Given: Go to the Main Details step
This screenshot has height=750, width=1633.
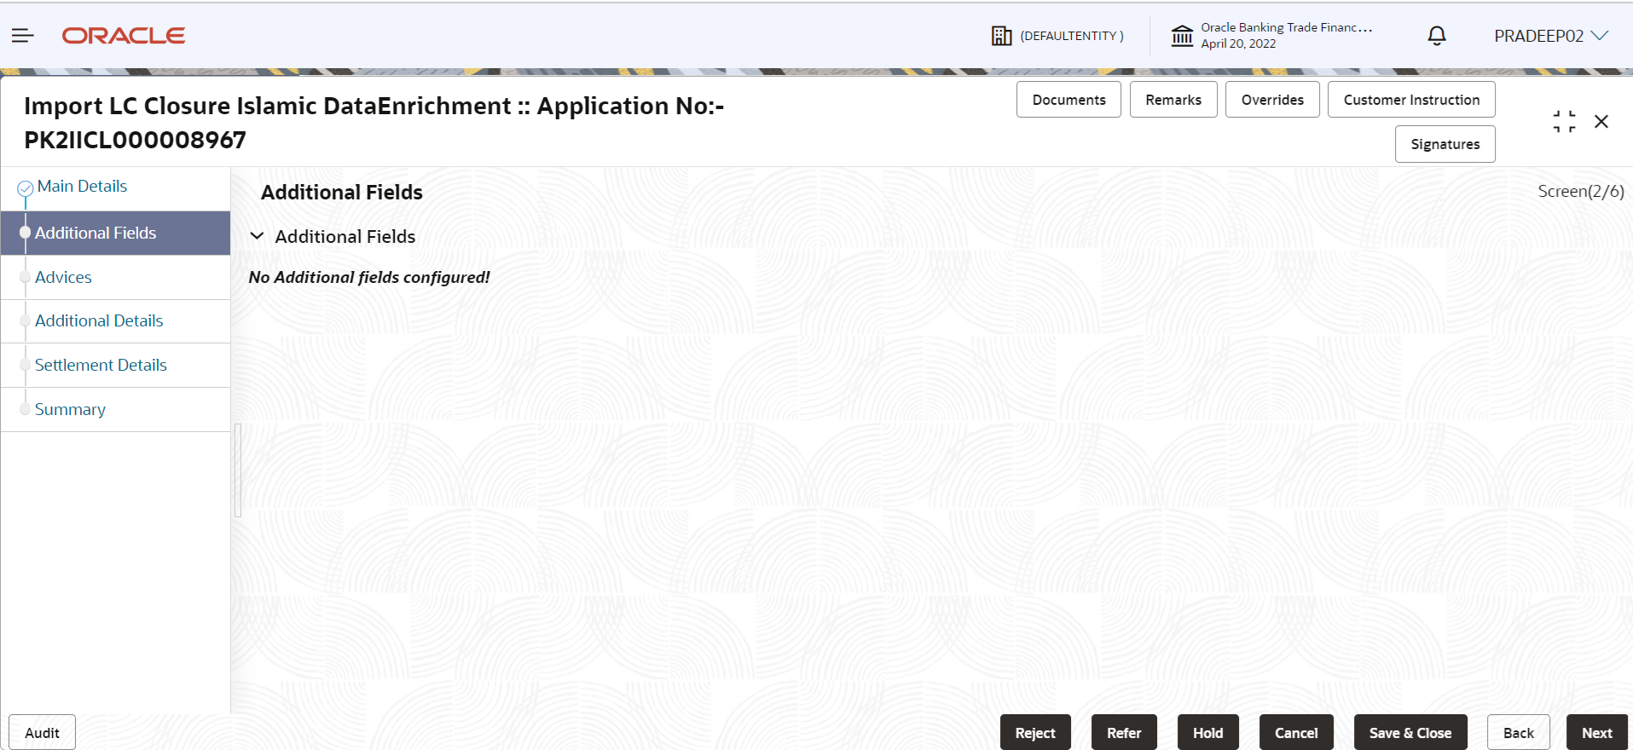Looking at the screenshot, I should (x=82, y=187).
